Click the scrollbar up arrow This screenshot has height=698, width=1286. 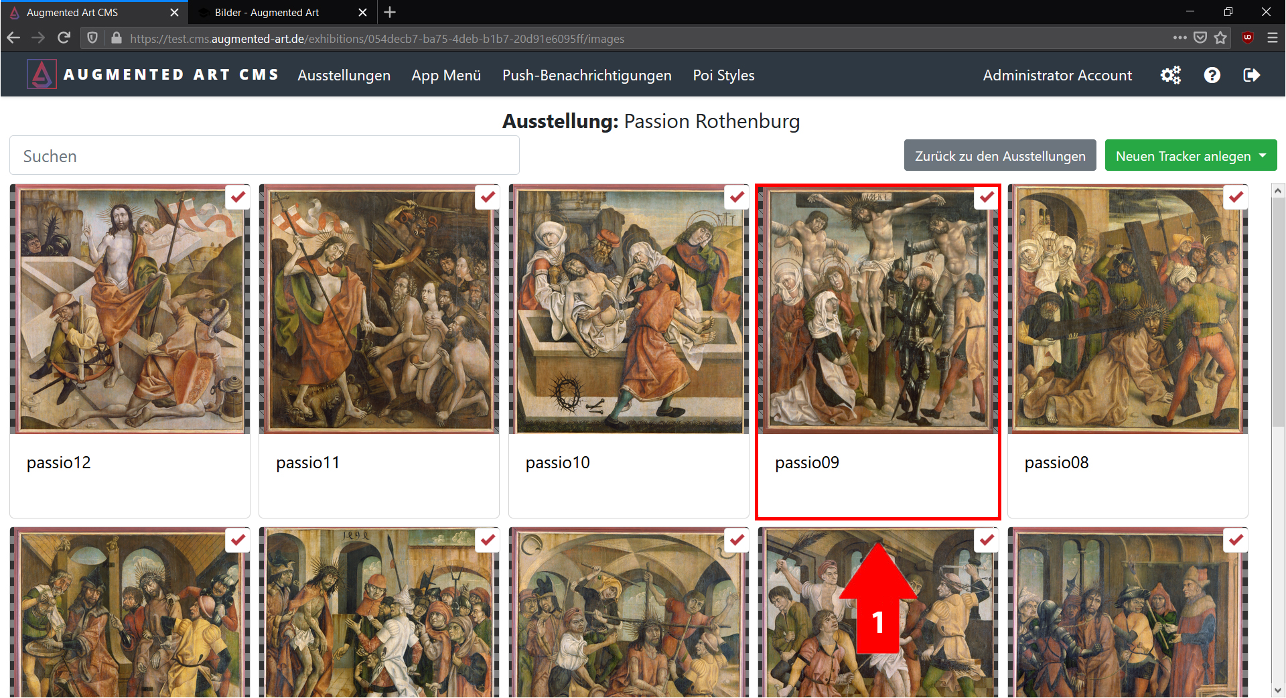click(1278, 191)
